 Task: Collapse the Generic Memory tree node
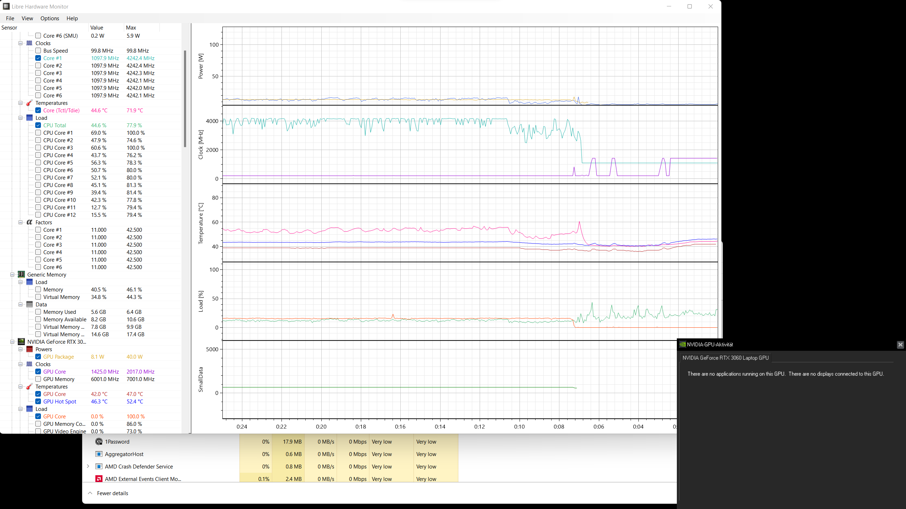pyautogui.click(x=12, y=274)
